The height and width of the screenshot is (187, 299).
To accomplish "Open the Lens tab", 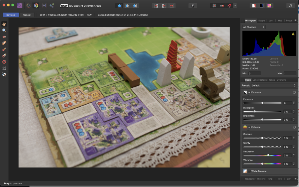I will (x=255, y=80).
